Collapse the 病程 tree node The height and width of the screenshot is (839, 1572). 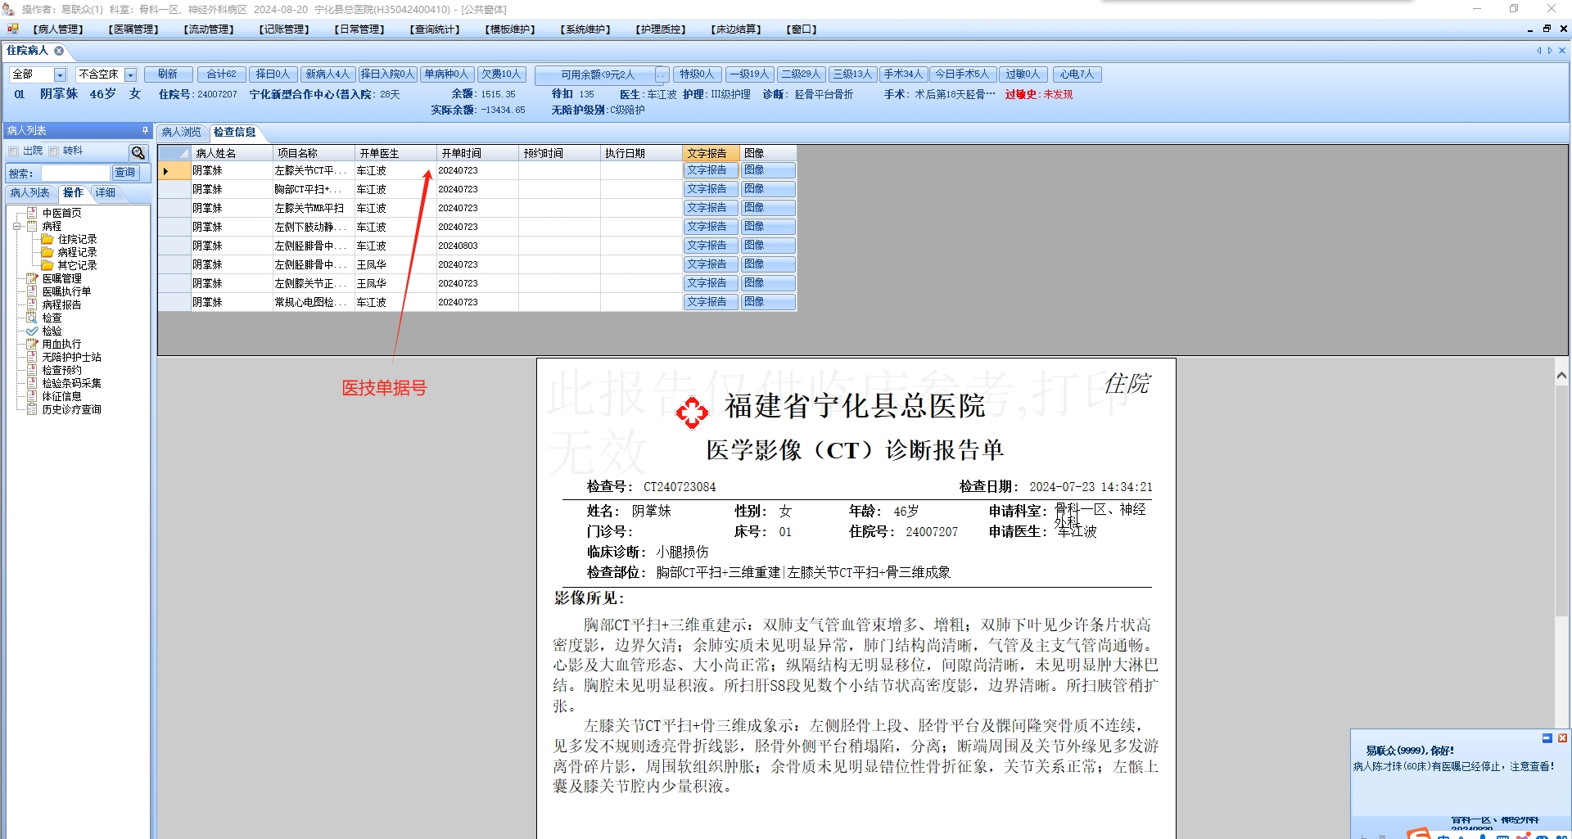tap(17, 226)
